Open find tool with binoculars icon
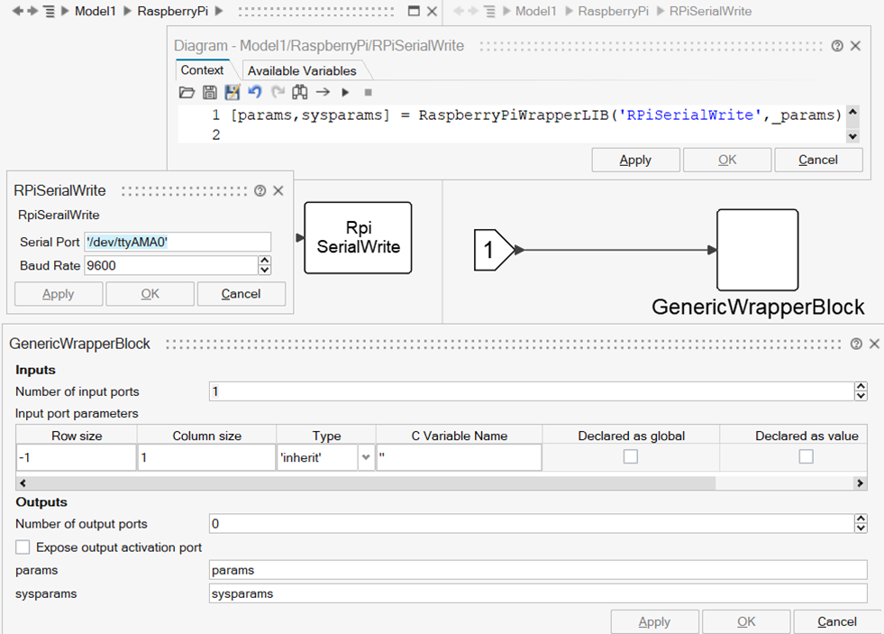 point(300,92)
